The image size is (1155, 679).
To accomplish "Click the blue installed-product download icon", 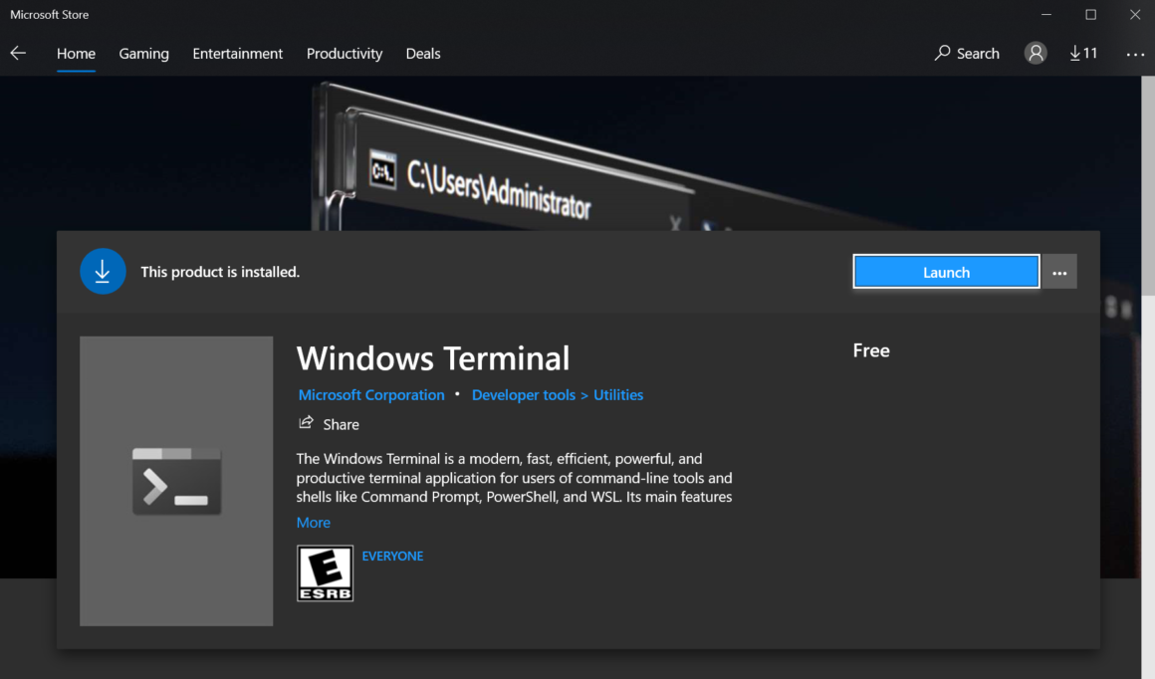I will click(103, 271).
